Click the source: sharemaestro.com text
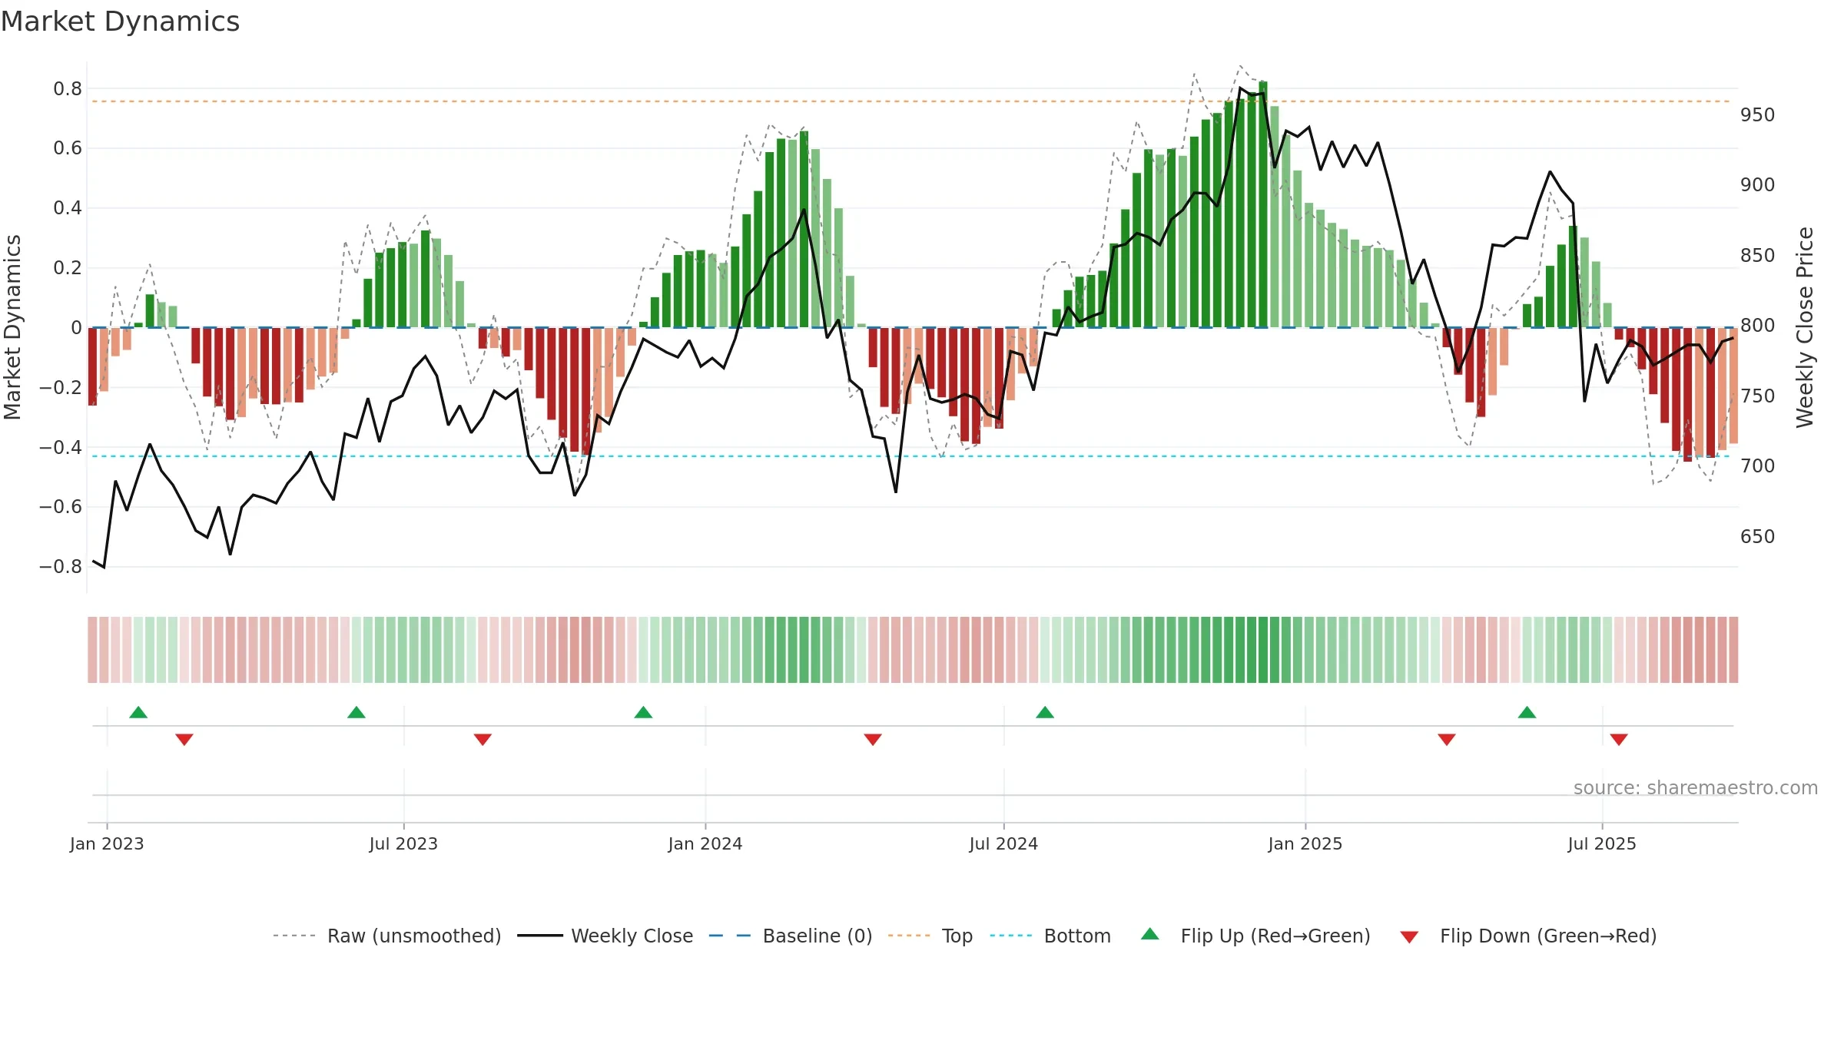This screenshot has height=1037, width=1844. tap(1696, 787)
